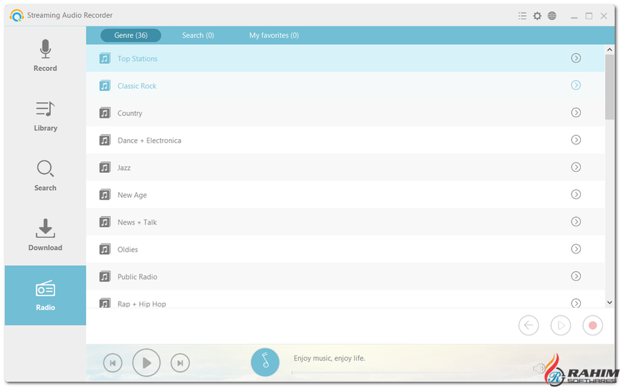Click the scrollbar up arrow

[x=610, y=50]
